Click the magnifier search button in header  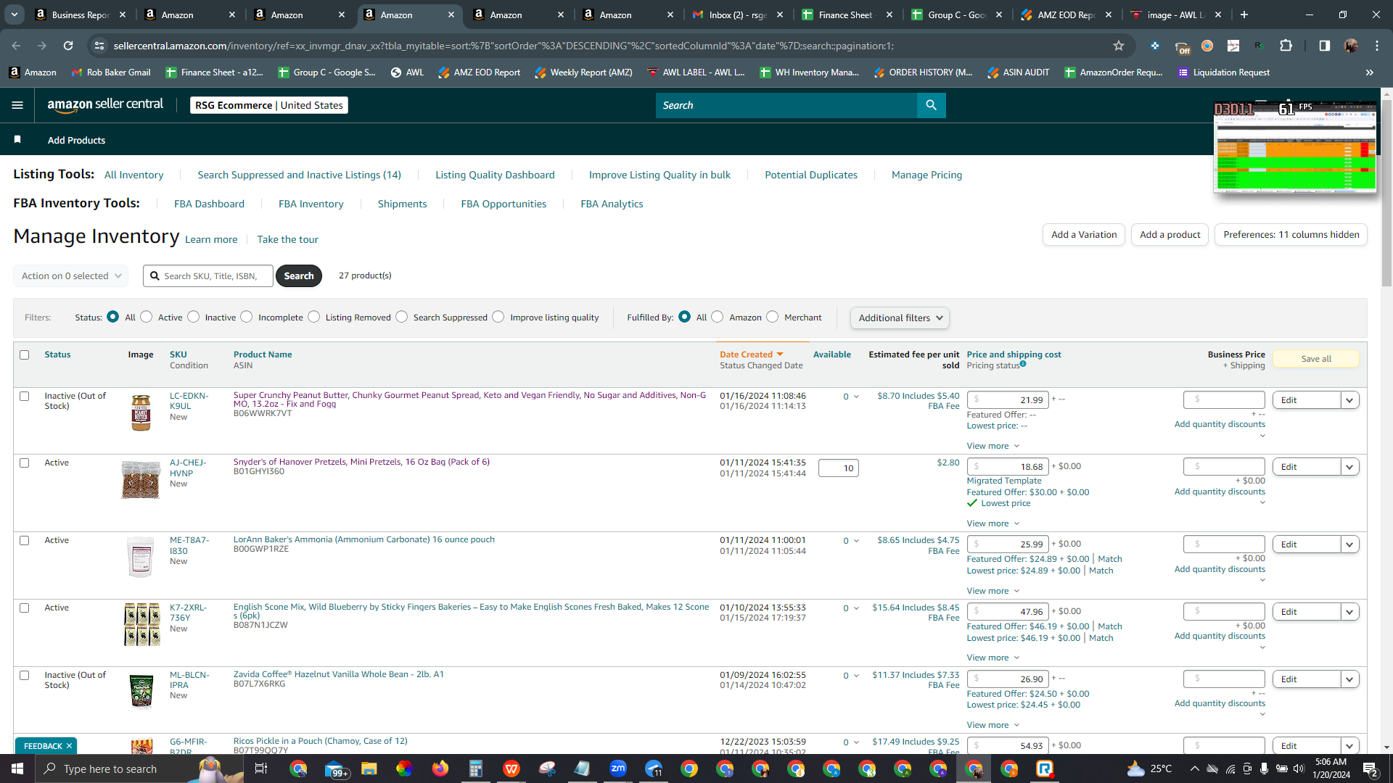point(931,105)
